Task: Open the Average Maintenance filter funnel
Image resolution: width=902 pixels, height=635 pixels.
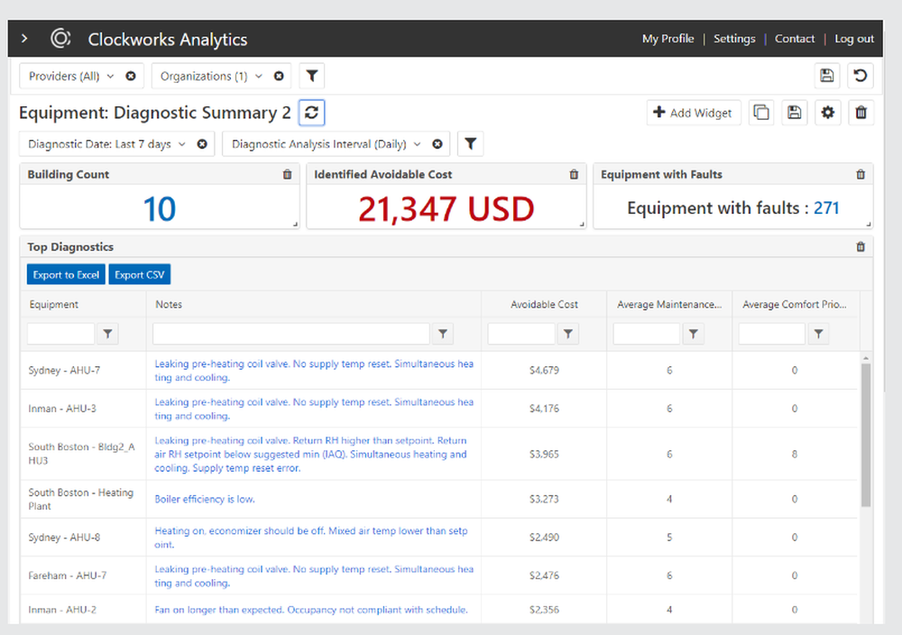Action: pos(693,334)
